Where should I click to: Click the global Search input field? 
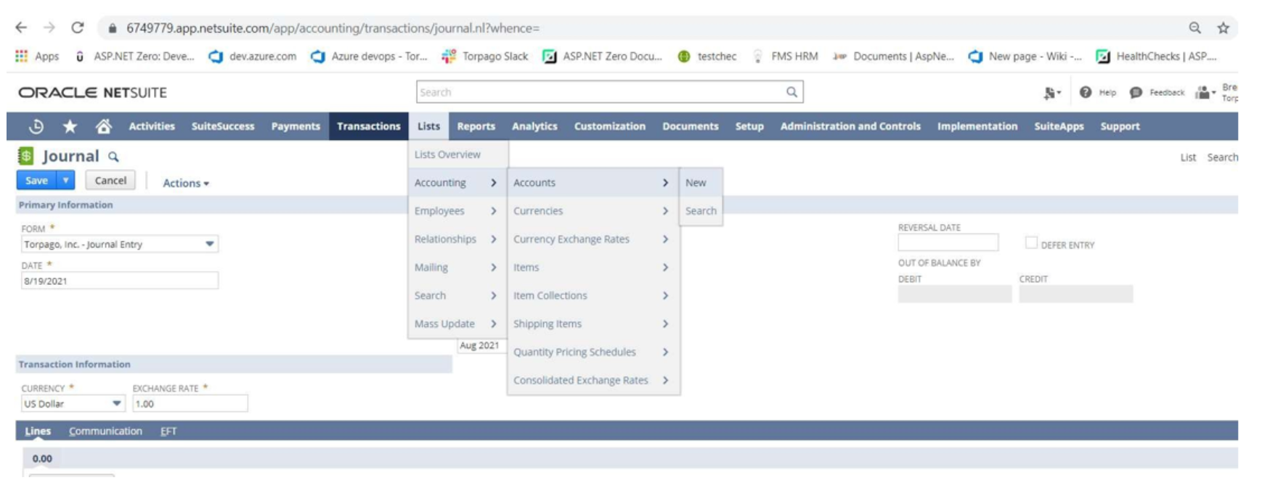(x=600, y=92)
